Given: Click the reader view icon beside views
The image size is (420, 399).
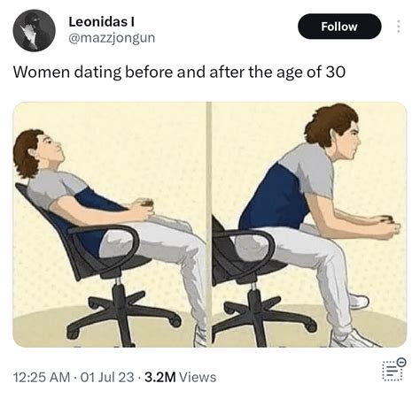Looking at the screenshot, I should (394, 369).
